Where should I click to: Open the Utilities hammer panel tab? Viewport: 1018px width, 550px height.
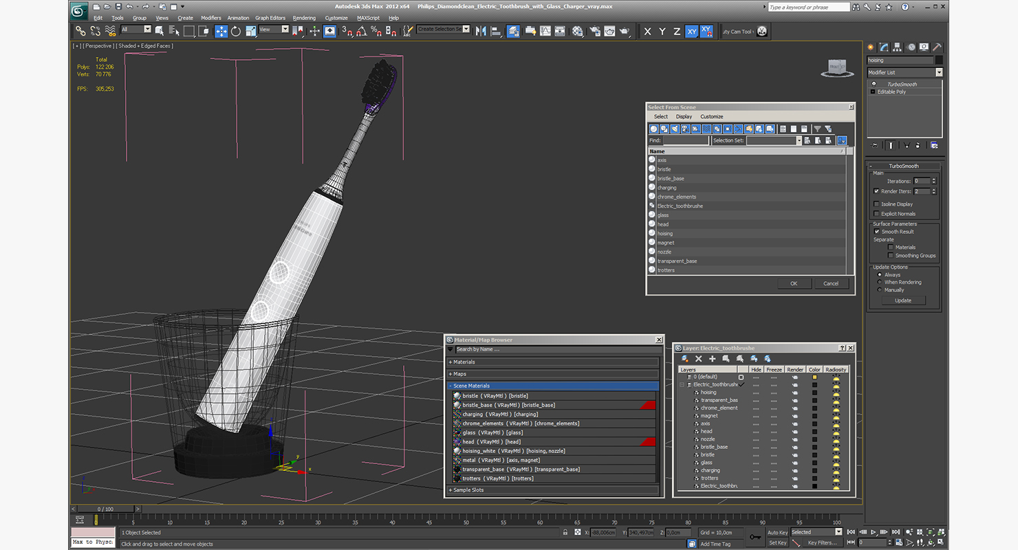pos(937,47)
